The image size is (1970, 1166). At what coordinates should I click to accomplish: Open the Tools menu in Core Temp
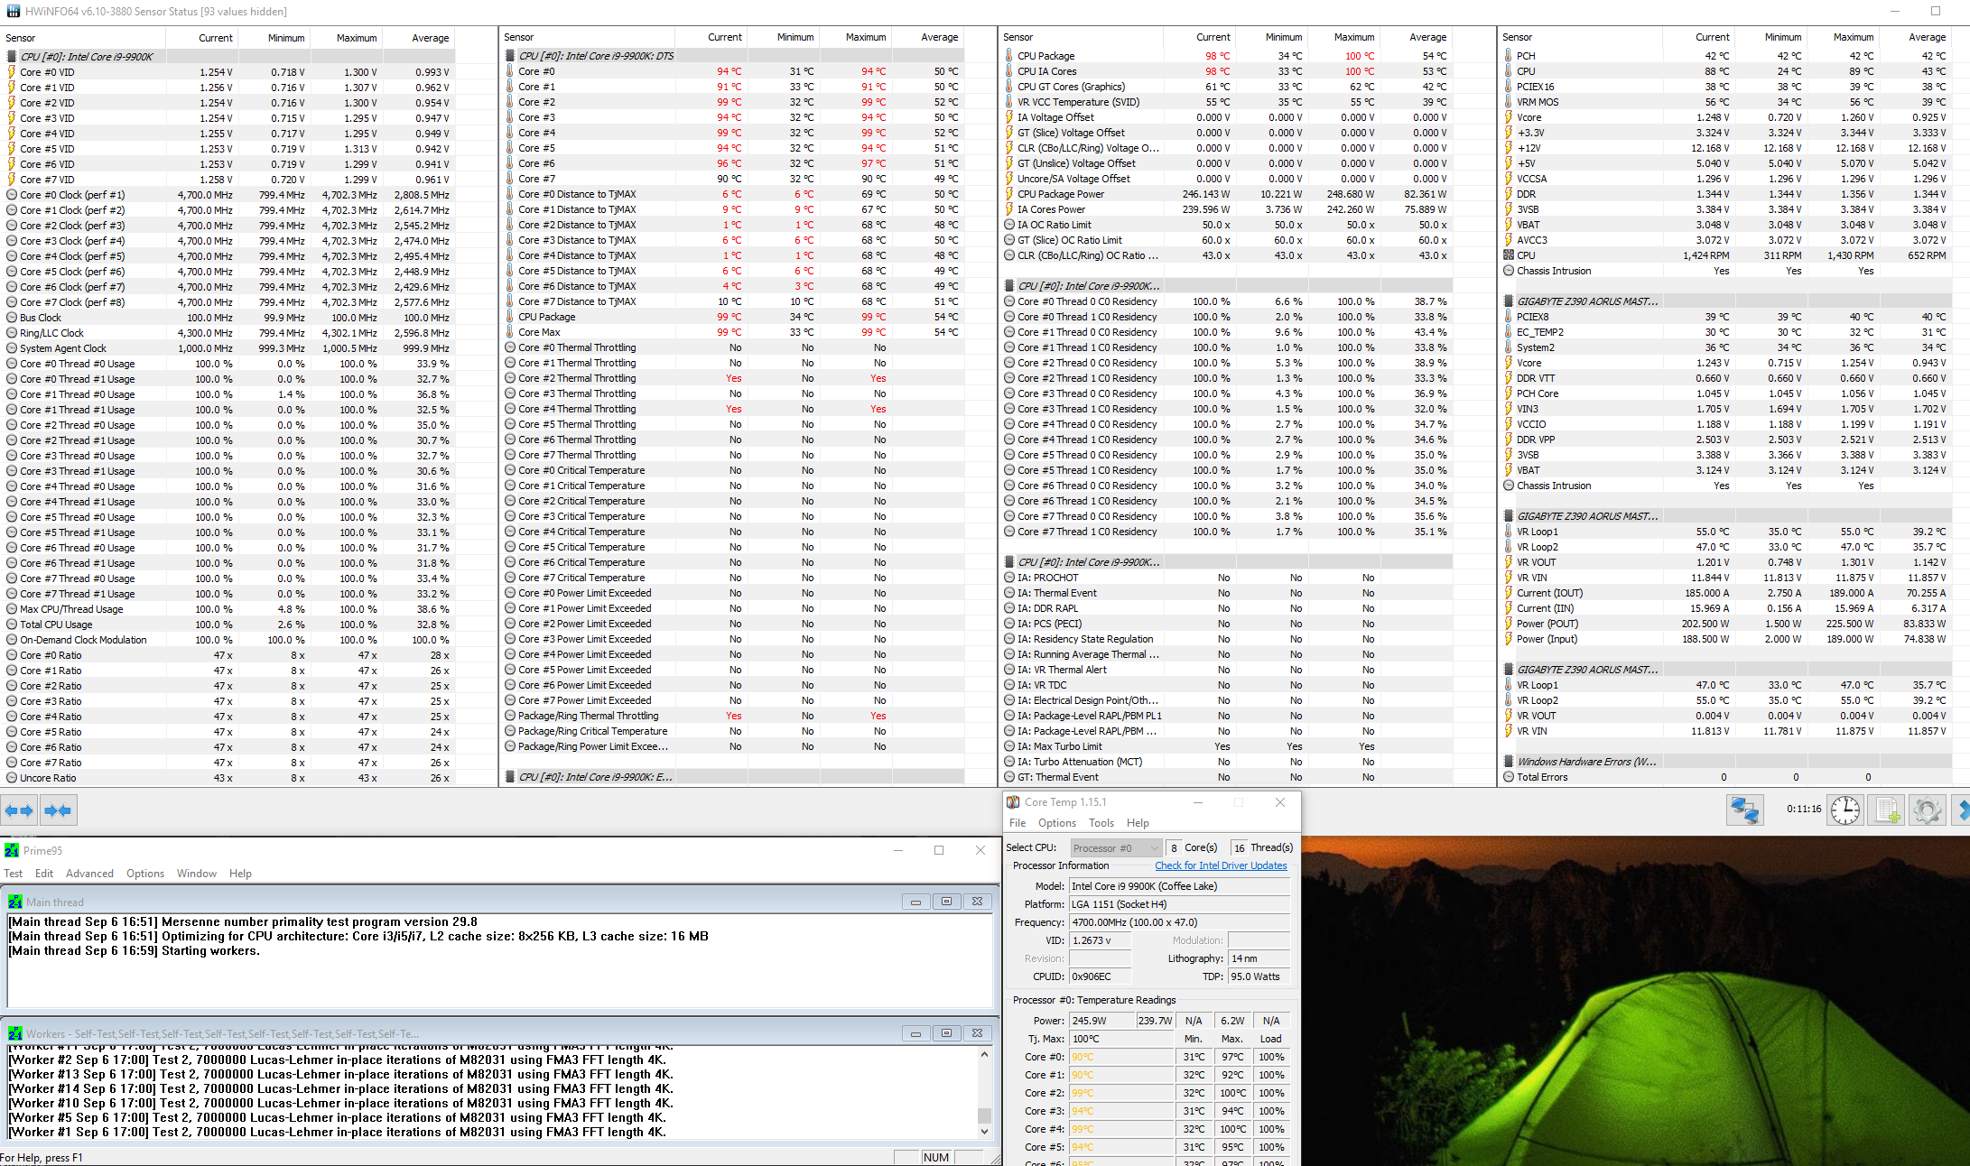tap(1101, 823)
